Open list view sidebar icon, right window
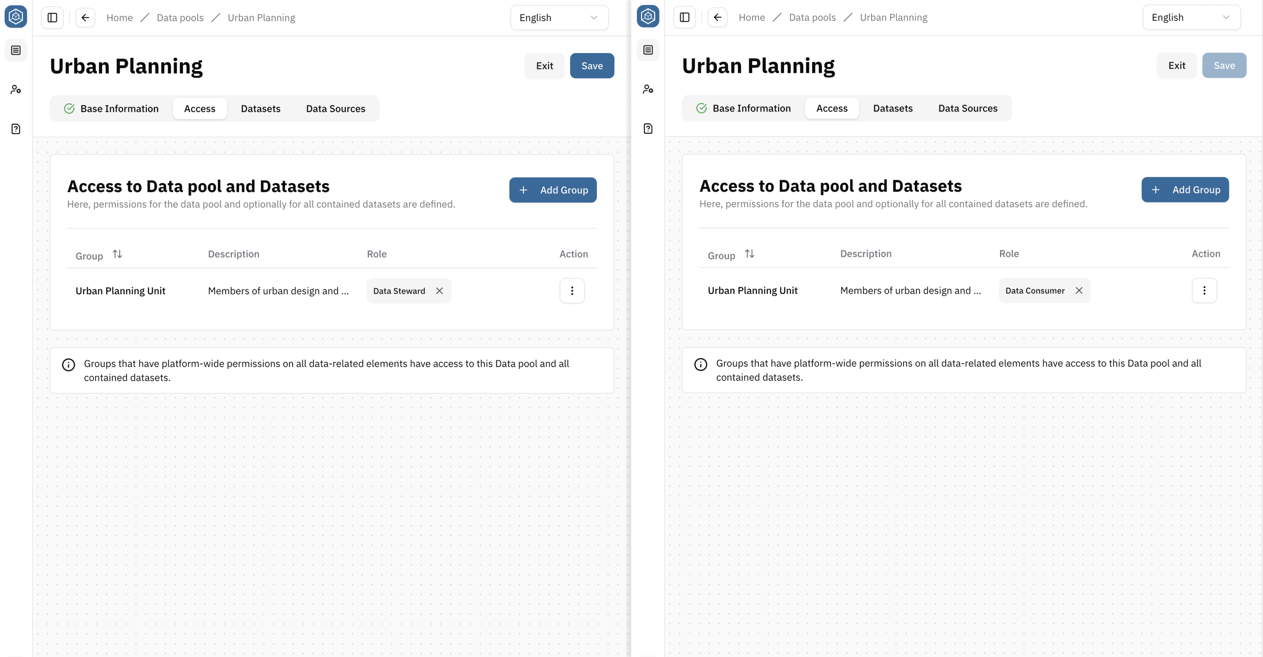The width and height of the screenshot is (1263, 657). tap(648, 50)
